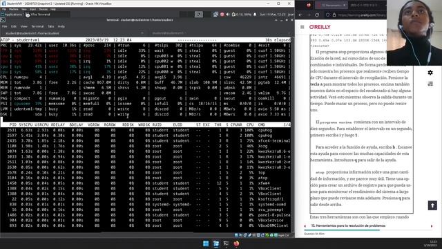The height and width of the screenshot is (249, 442).
Task: Click the VBoxDRMClient process row
Action: pyautogui.click(x=145, y=225)
